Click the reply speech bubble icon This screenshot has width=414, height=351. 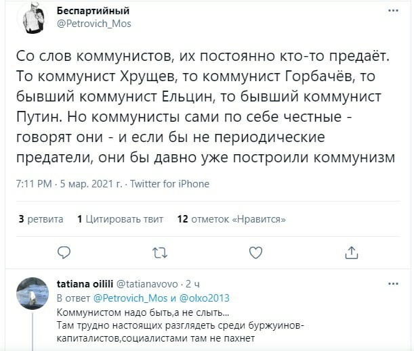coord(64,253)
